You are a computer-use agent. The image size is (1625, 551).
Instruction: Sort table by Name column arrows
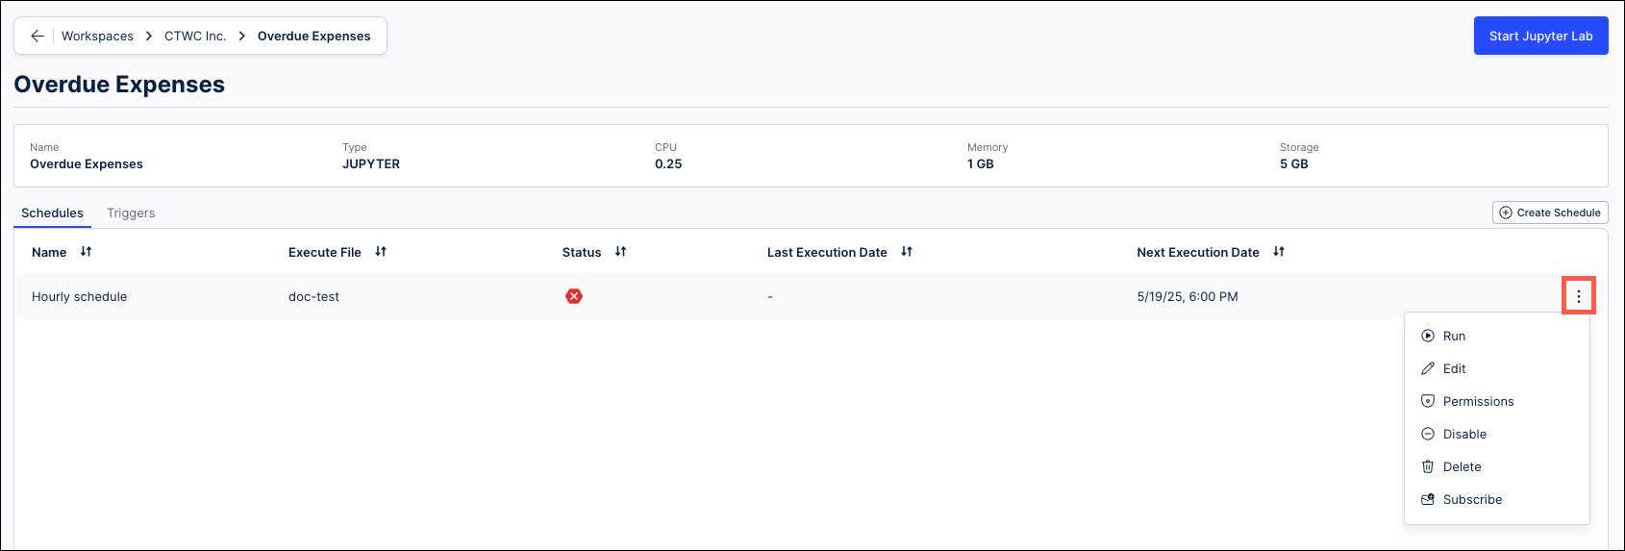coord(86,252)
